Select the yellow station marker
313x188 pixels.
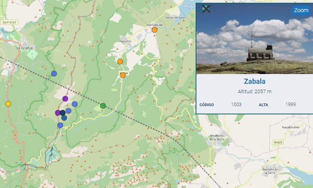(x=8, y=104)
